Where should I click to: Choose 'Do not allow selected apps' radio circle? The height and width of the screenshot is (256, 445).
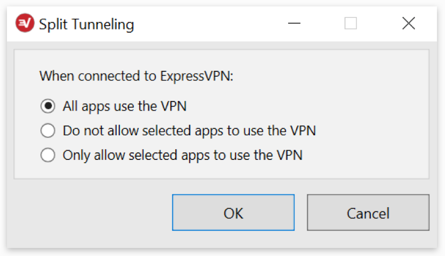click(x=48, y=130)
